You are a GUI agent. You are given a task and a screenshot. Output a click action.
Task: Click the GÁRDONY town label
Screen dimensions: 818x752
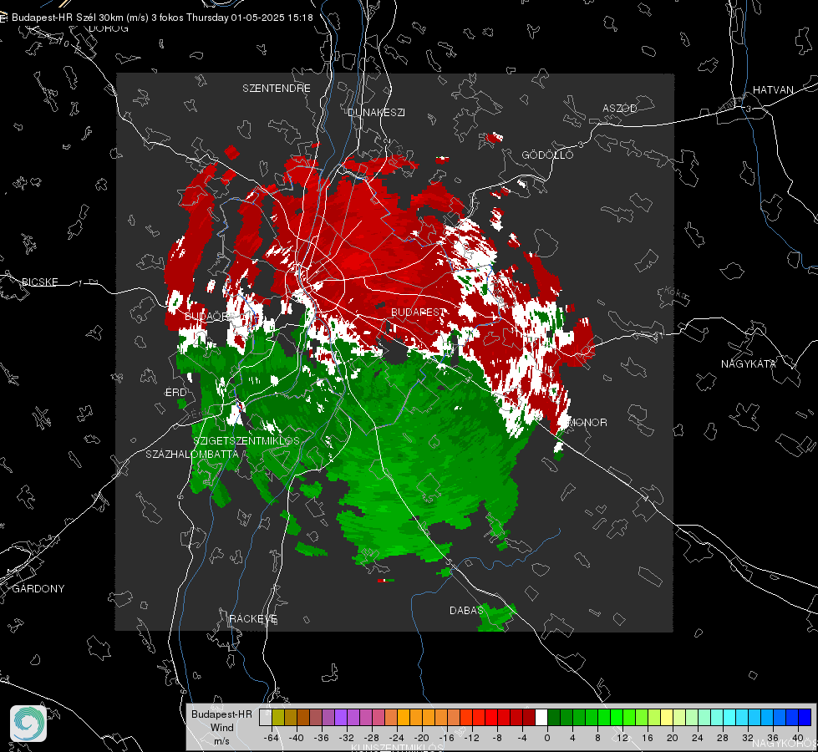click(38, 589)
